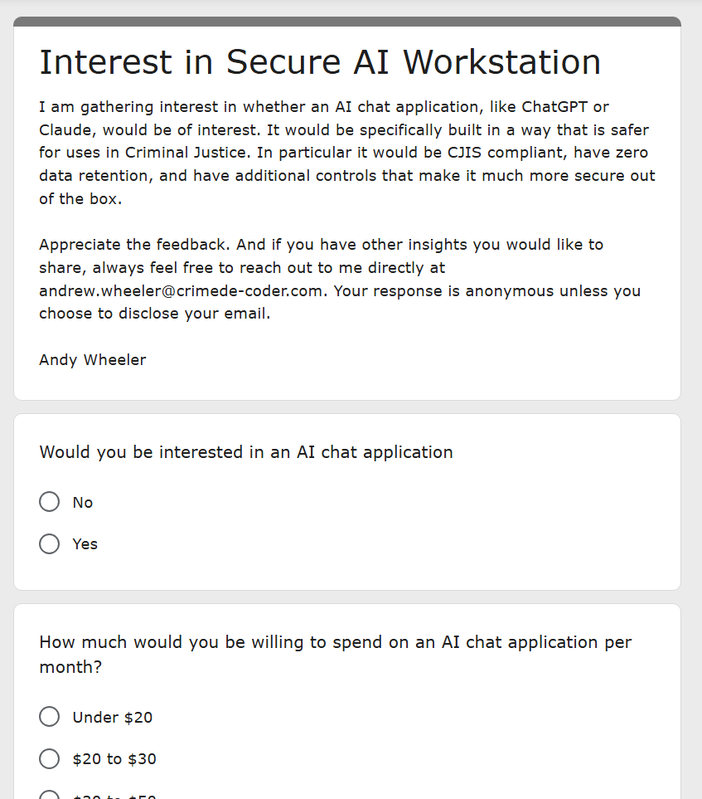
Task: Click the "Yes" answer label text
Action: pos(85,544)
